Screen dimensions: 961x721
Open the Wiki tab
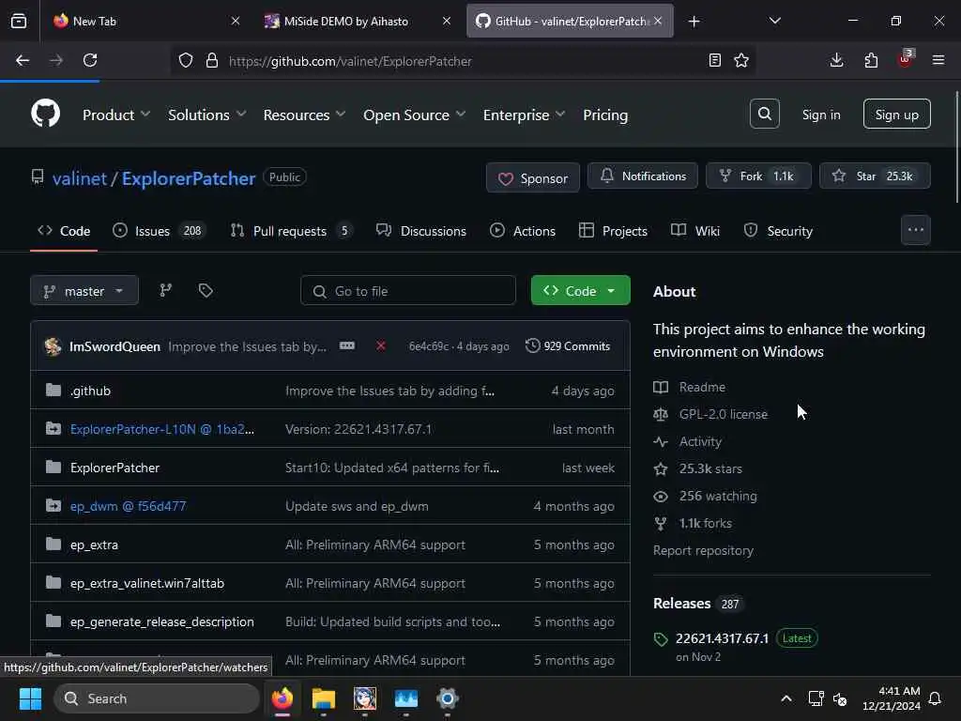pyautogui.click(x=695, y=231)
